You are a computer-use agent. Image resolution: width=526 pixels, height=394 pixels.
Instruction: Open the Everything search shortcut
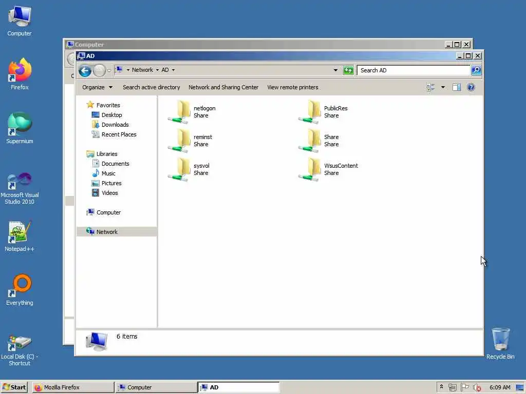[20, 290]
